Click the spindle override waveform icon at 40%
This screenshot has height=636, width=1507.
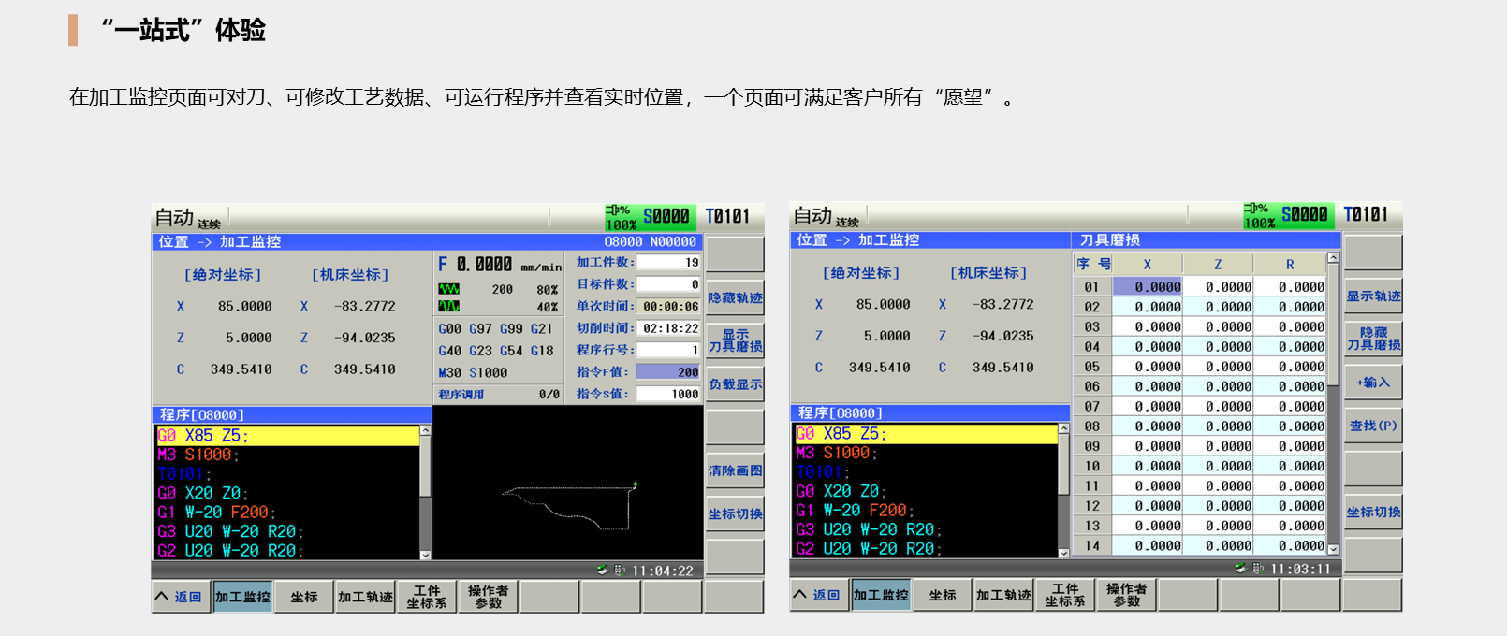(448, 306)
